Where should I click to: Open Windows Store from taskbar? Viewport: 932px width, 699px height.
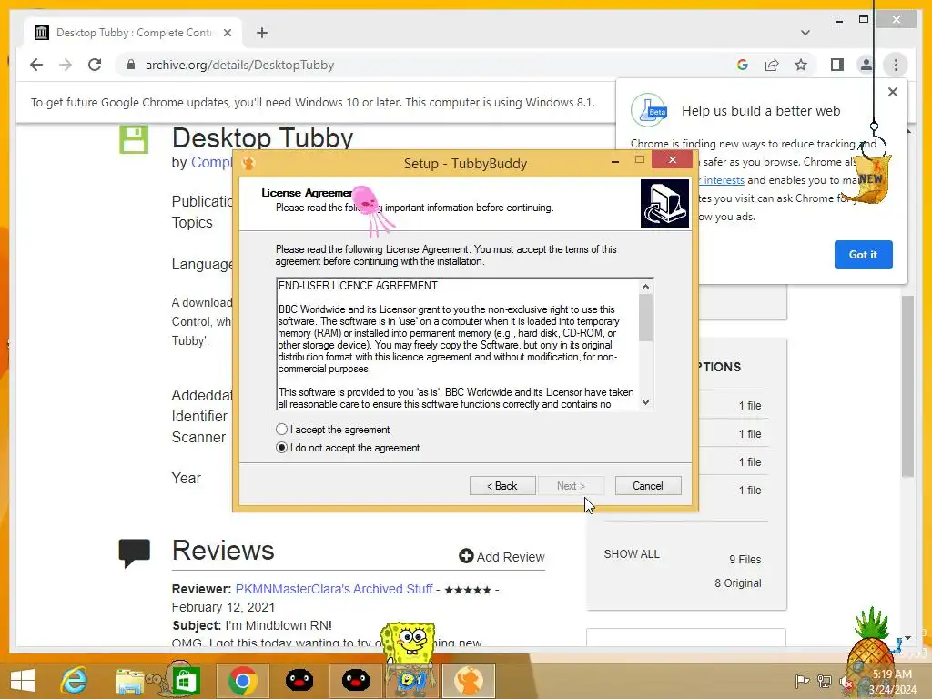click(x=185, y=681)
